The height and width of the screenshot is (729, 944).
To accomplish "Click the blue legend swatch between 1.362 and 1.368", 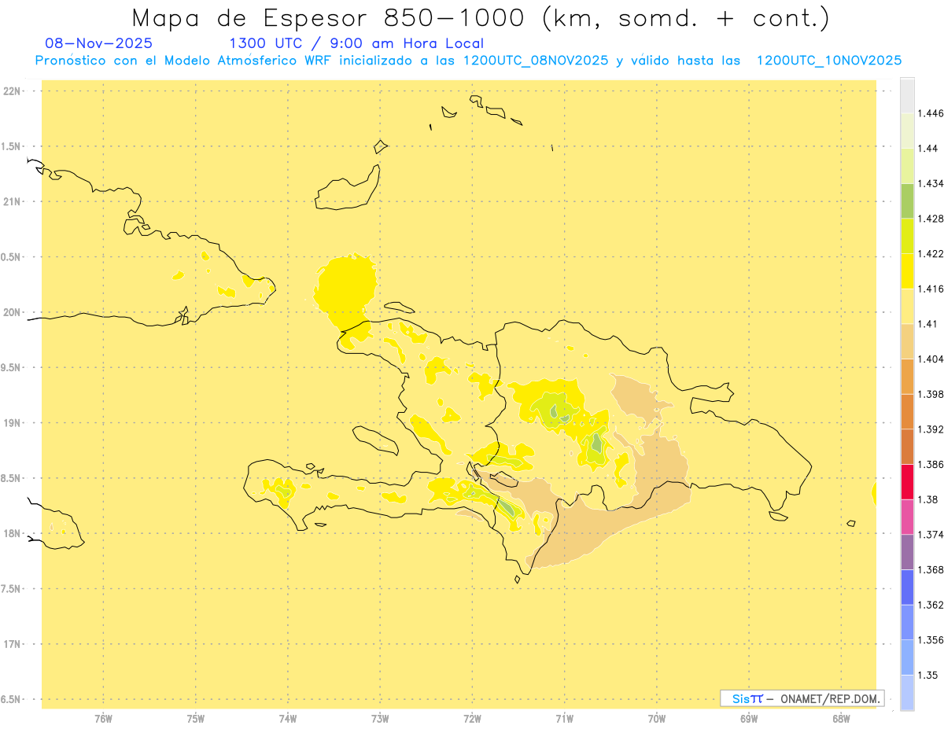I will (x=907, y=587).
